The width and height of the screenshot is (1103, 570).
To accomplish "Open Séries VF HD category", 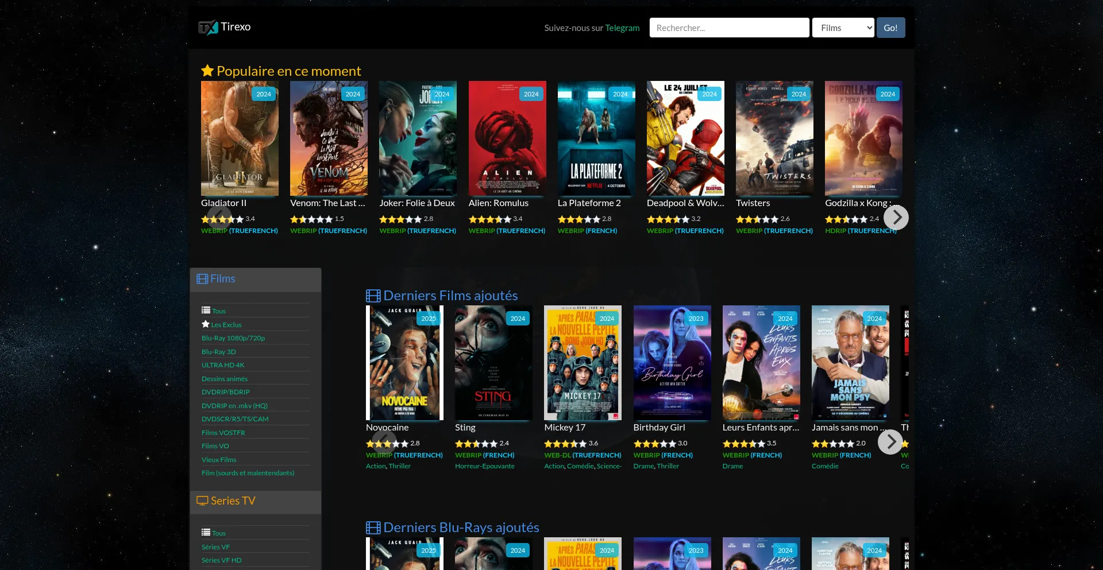I will click(221, 560).
